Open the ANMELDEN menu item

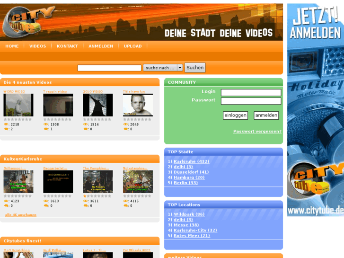(101, 46)
